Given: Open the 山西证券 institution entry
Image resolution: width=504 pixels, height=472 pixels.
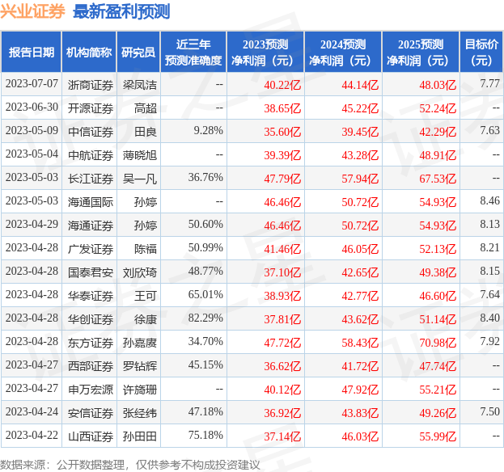Looking at the screenshot, I should [91, 436].
